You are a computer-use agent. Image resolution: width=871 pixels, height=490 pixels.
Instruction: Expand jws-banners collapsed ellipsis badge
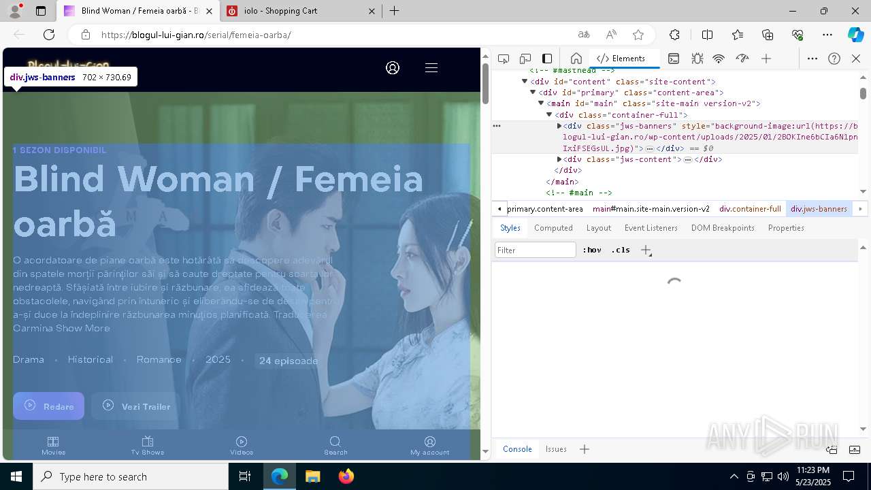650,148
